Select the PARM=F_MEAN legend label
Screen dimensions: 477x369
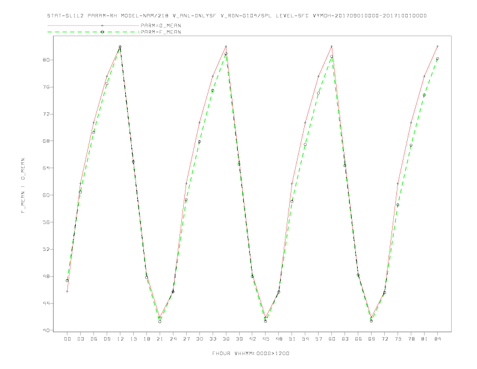pos(161,32)
